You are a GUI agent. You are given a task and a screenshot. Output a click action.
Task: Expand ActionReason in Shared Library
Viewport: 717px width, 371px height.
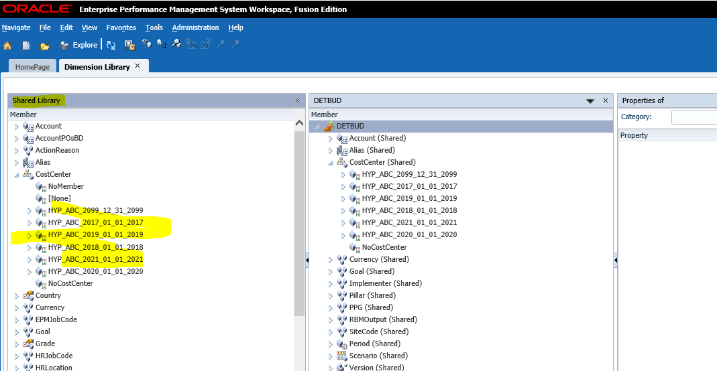click(17, 151)
